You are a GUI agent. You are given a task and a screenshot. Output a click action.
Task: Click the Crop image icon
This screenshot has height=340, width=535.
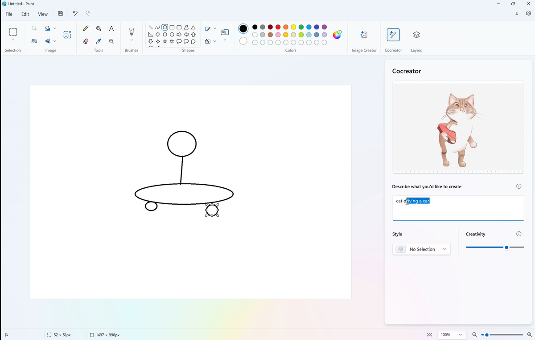(x=34, y=28)
